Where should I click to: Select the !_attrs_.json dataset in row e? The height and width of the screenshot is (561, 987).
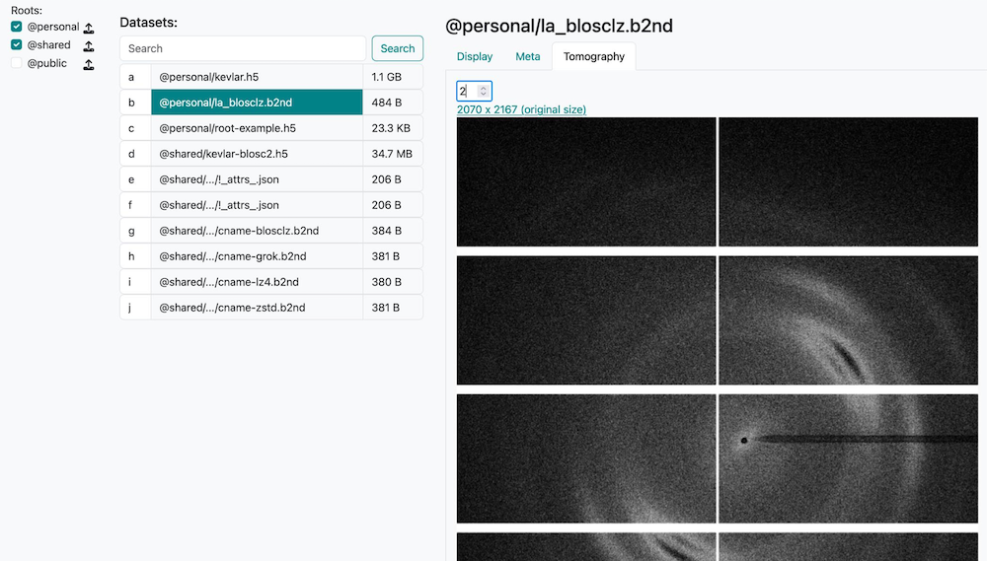click(257, 179)
